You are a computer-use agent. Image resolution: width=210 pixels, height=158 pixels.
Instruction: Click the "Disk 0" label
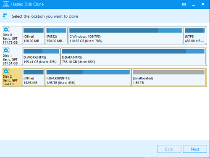[7, 35]
